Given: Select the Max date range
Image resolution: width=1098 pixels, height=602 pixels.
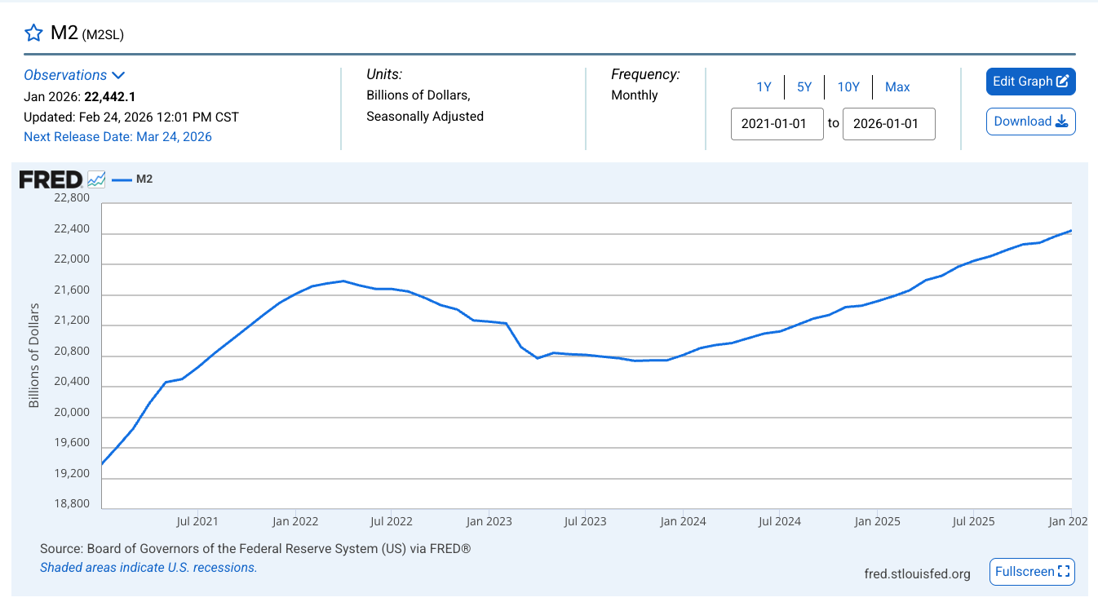Looking at the screenshot, I should click(x=897, y=86).
